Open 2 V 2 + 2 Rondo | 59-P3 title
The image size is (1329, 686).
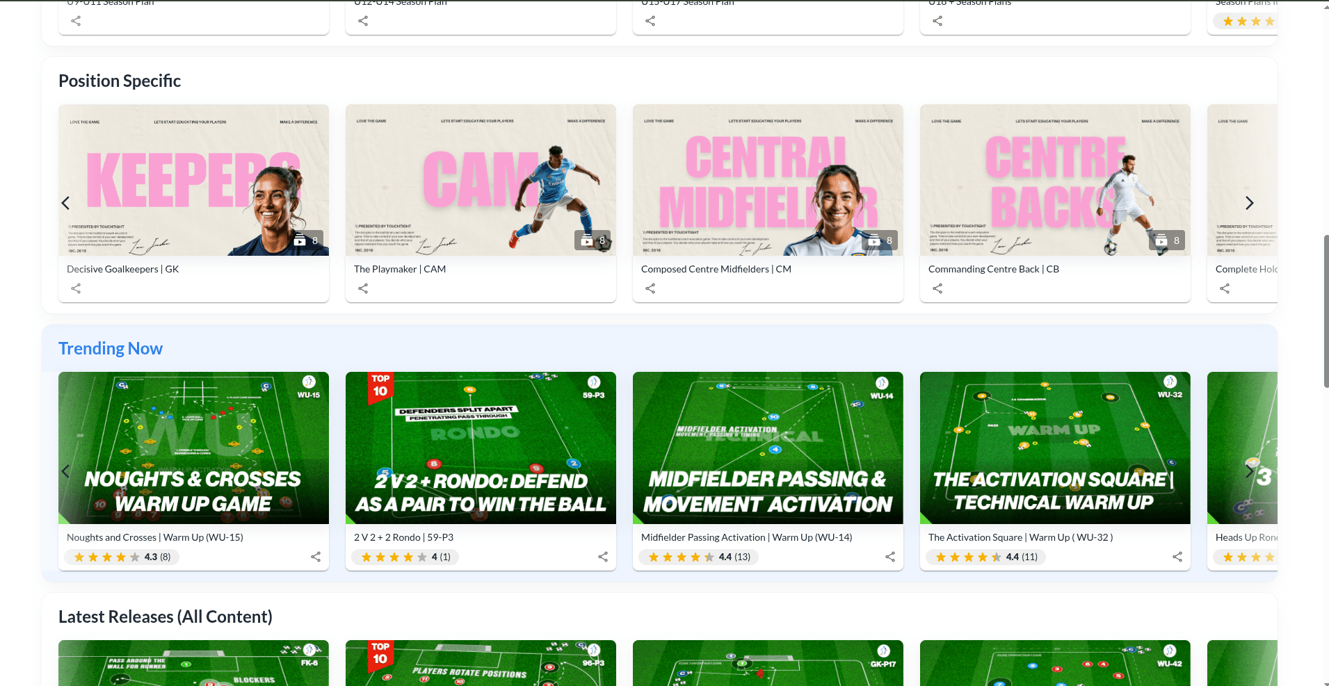click(x=403, y=537)
